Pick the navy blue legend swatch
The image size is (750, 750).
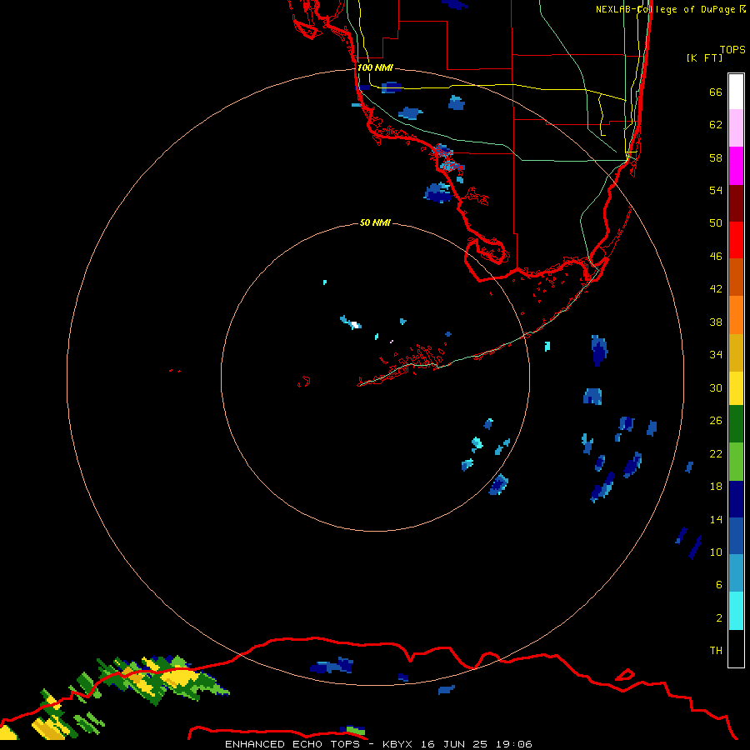click(736, 499)
